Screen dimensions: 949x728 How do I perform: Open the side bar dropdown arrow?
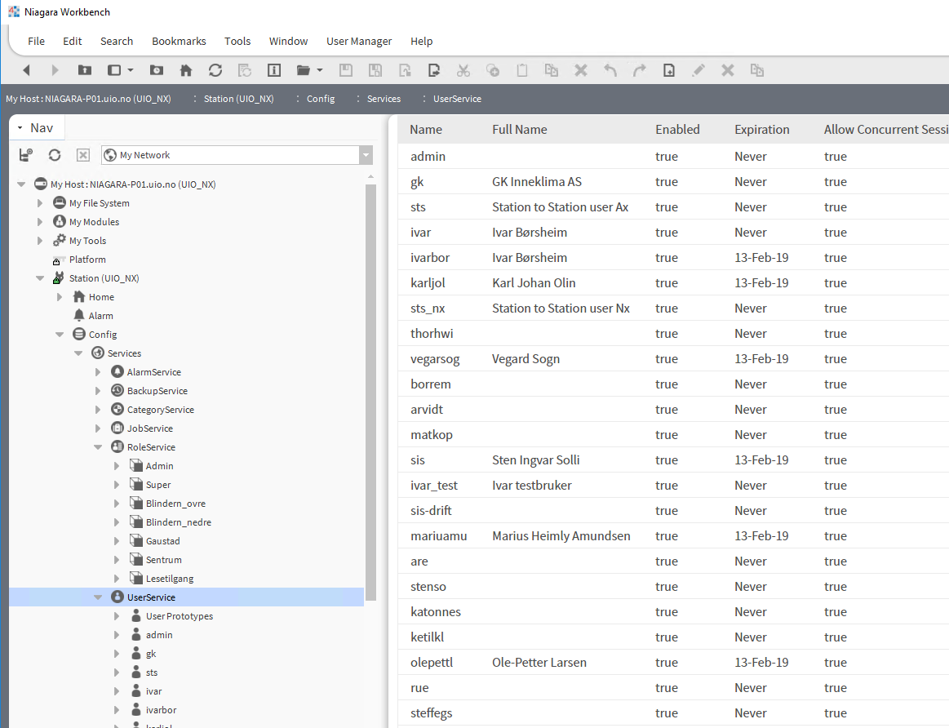click(x=130, y=70)
